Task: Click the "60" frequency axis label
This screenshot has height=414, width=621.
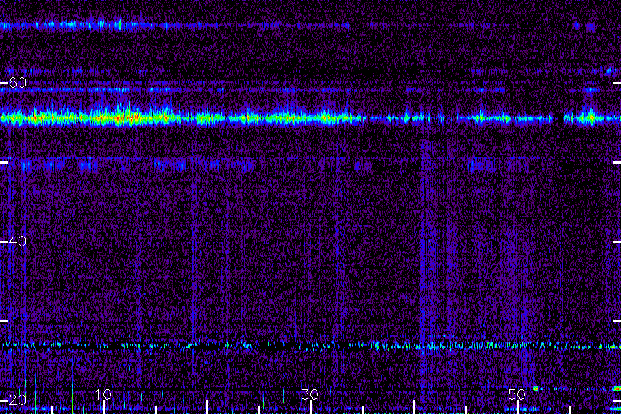Action: pyautogui.click(x=17, y=83)
